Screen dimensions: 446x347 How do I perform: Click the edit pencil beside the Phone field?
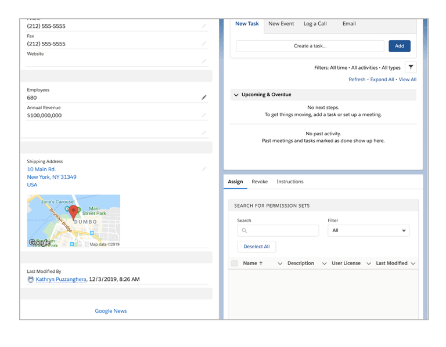click(204, 26)
